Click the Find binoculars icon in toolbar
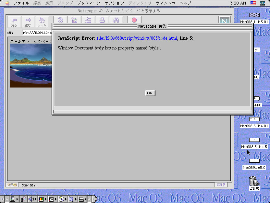Viewport: 270px width, 203px height. click(x=116, y=20)
